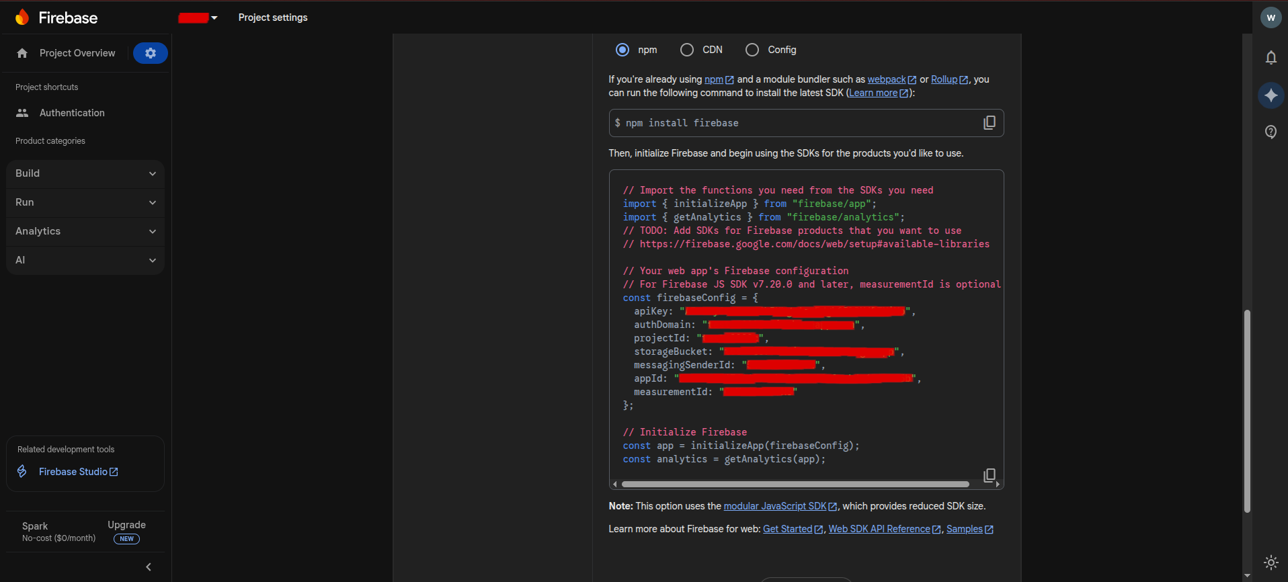Viewport: 1288px width, 582px height.
Task: Click the getAnalytics import line
Action: tap(764, 217)
